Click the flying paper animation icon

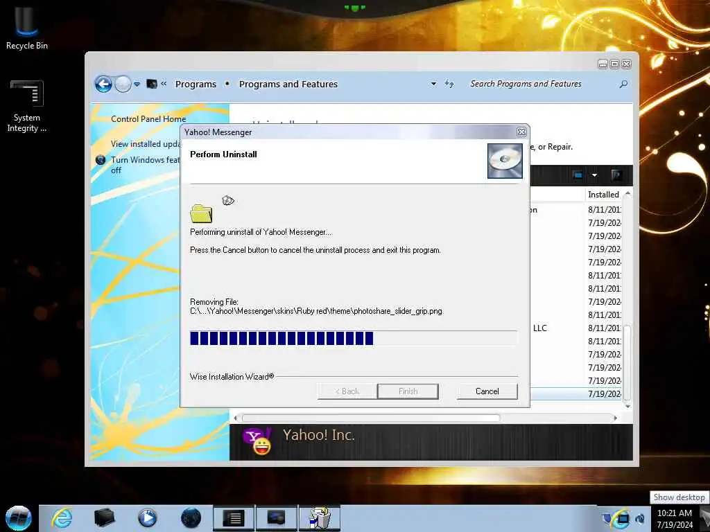pyautogui.click(x=227, y=200)
